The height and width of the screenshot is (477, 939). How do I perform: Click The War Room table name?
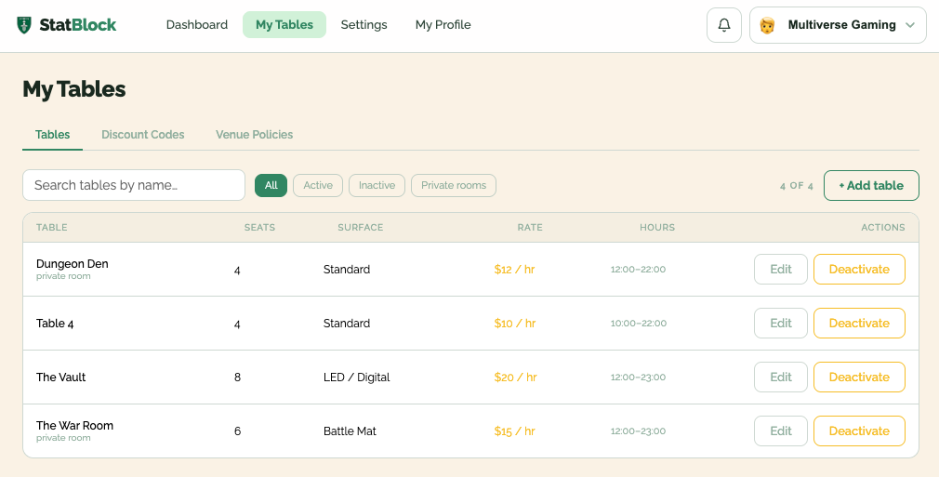pyautogui.click(x=75, y=426)
